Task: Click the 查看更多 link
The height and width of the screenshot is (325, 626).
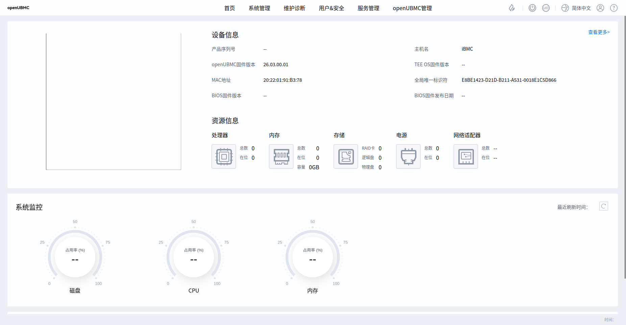Action: click(599, 32)
